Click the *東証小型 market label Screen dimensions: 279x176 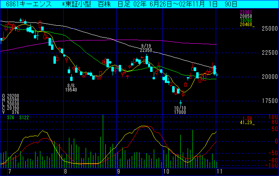(76, 4)
